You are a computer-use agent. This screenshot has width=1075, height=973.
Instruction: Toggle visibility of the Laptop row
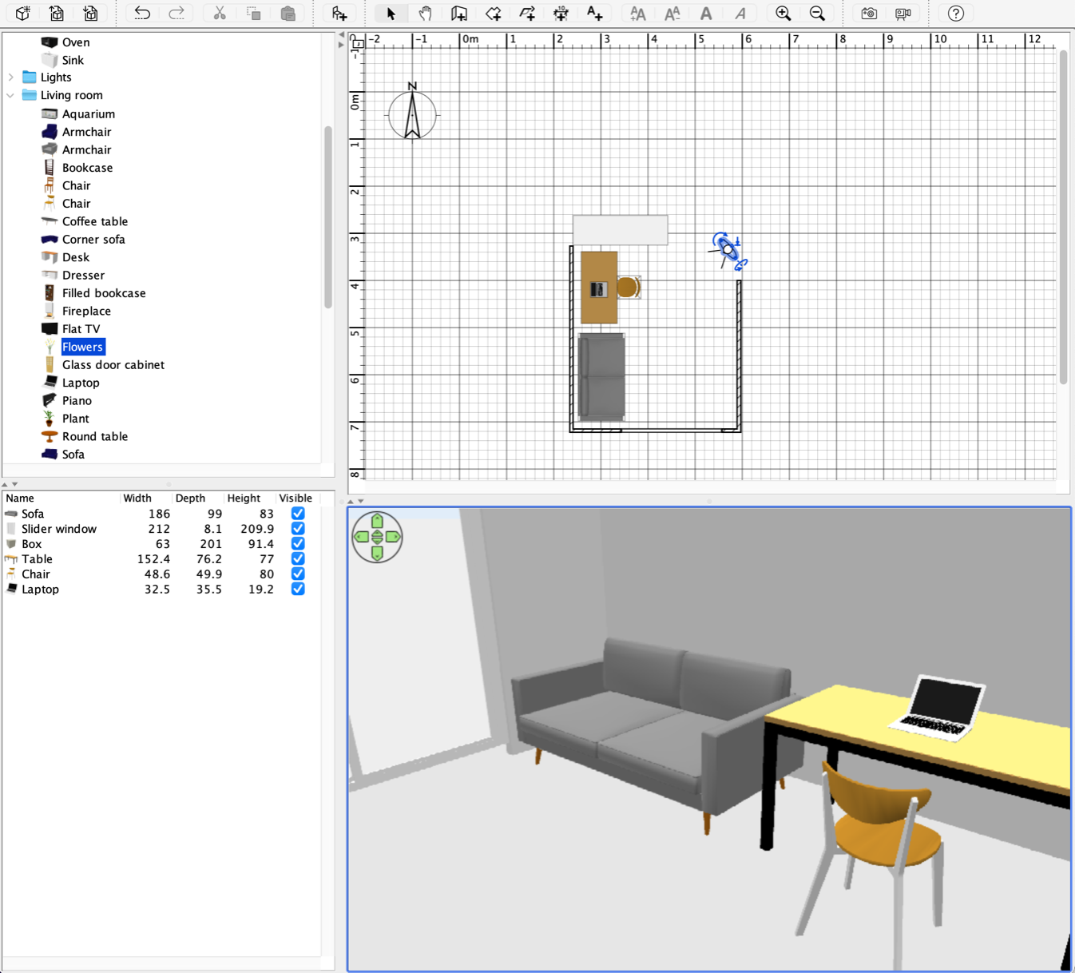[298, 589]
